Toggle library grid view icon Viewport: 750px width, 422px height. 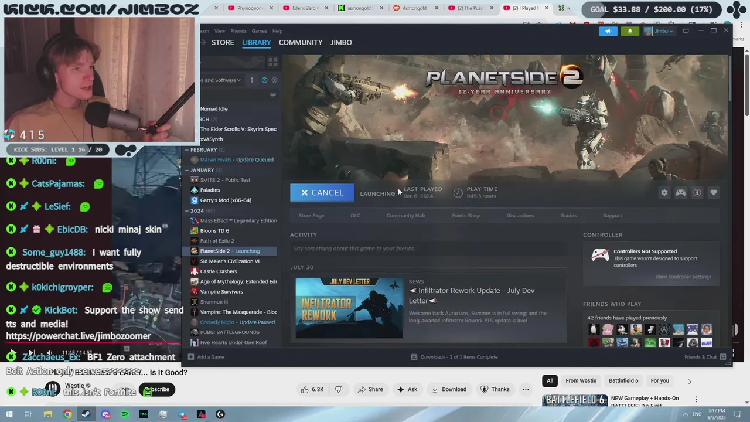[x=273, y=62]
